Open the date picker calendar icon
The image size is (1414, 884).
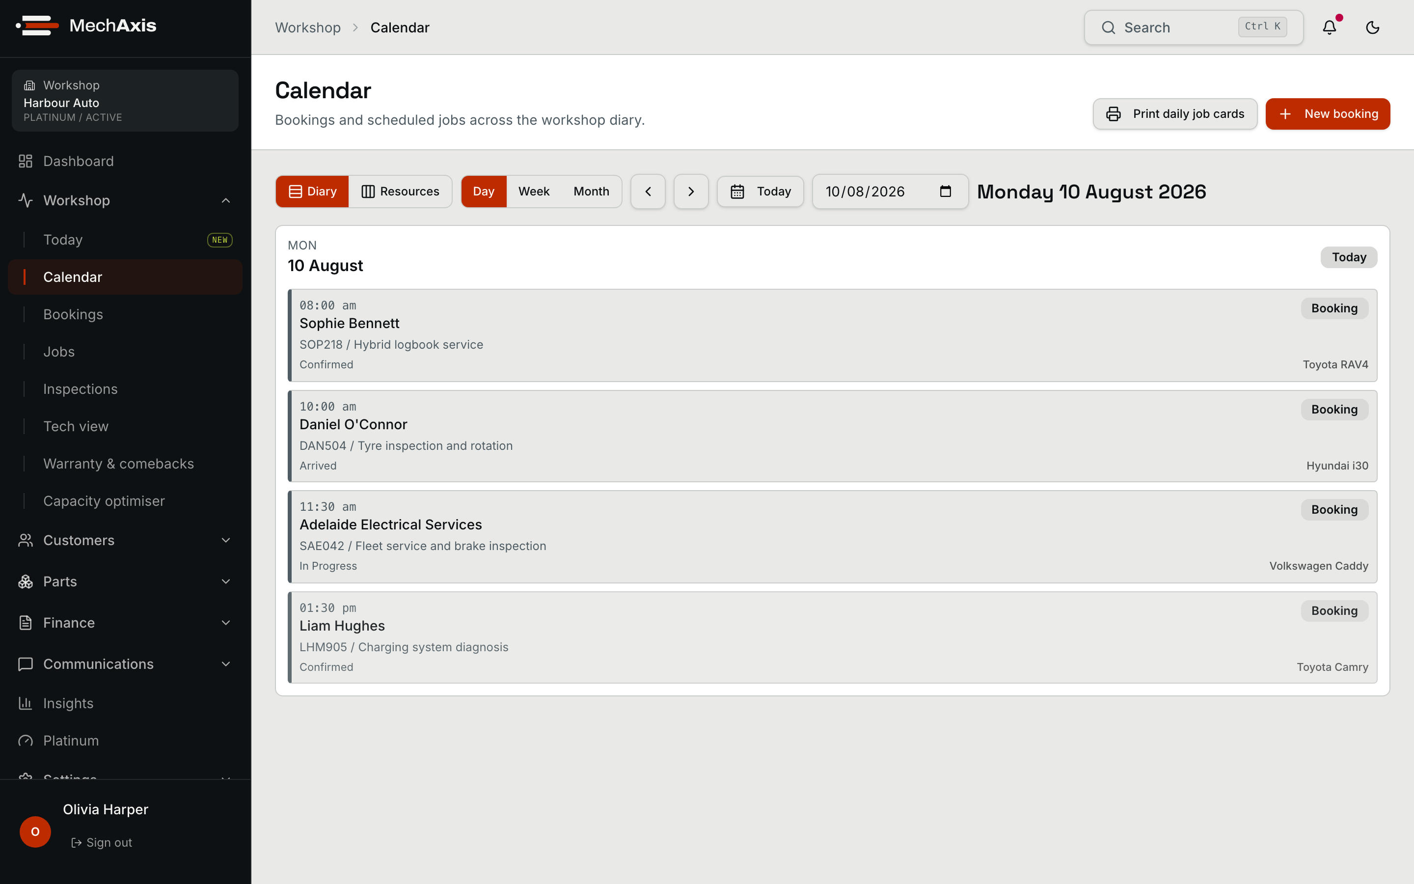[x=946, y=191]
